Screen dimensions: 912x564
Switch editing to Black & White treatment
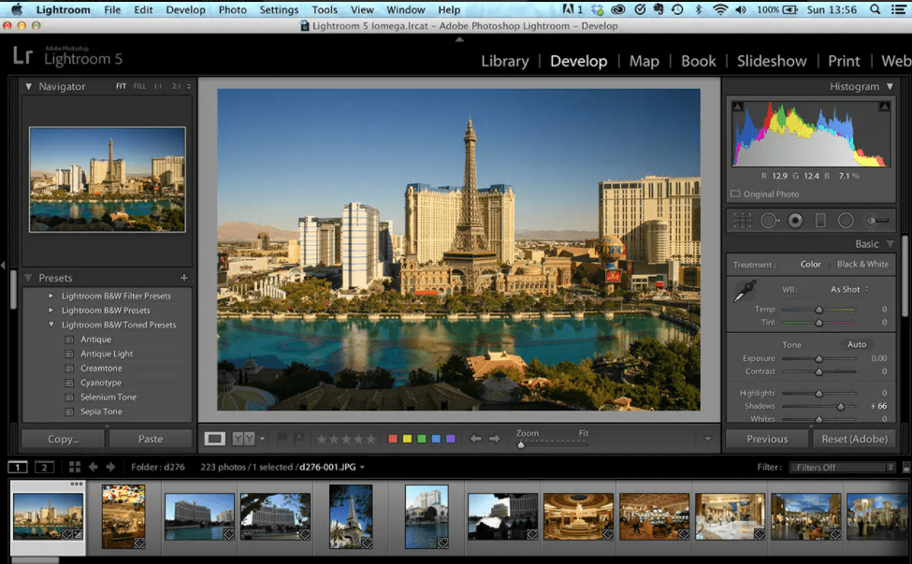coord(862,264)
